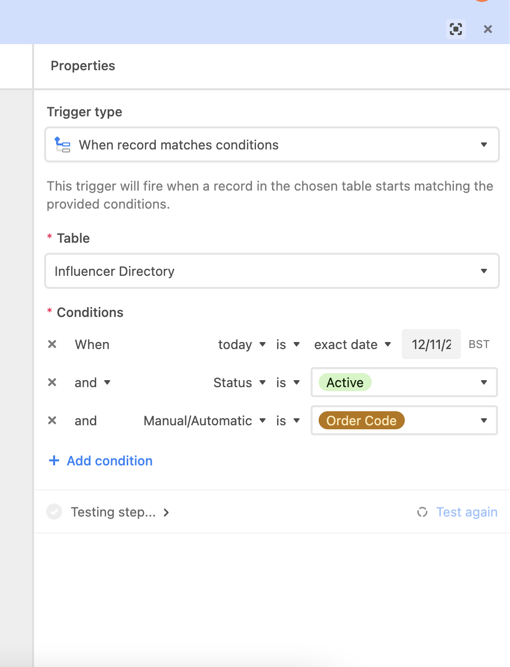Screen dimensions: 510x667
Task: Select the Active status value dropdown
Action: point(404,382)
